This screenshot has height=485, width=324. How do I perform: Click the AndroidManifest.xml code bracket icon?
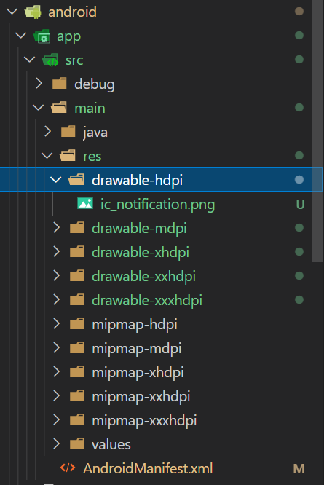click(x=68, y=468)
